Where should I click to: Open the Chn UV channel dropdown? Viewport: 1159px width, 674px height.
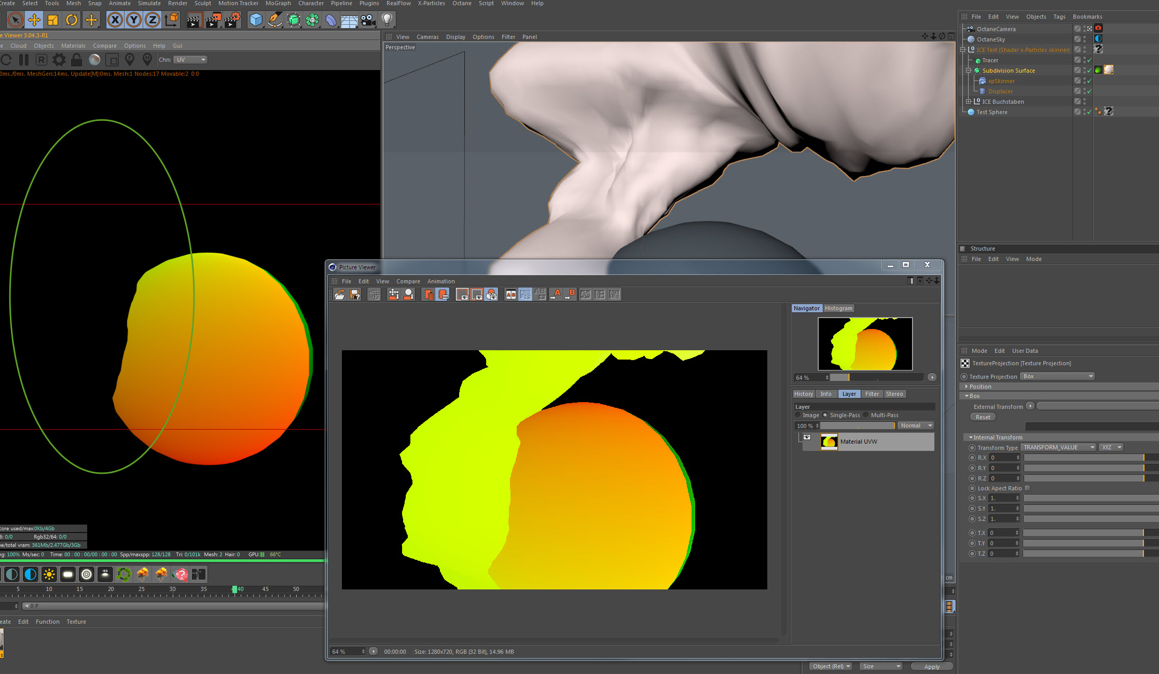pos(190,60)
